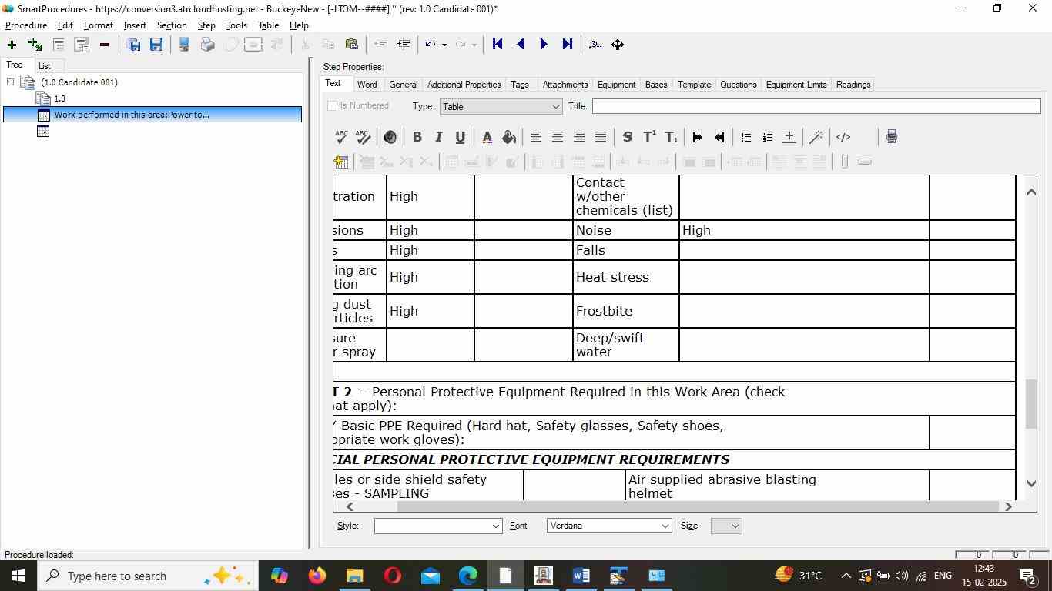Click the add sub-step plus arrow icon
This screenshot has height=591, width=1052.
tap(35, 45)
